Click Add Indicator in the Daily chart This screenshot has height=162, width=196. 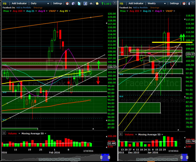click(19, 3)
